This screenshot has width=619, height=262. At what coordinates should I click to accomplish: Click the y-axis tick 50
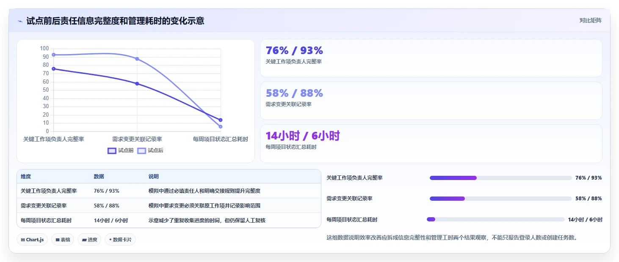click(46, 90)
